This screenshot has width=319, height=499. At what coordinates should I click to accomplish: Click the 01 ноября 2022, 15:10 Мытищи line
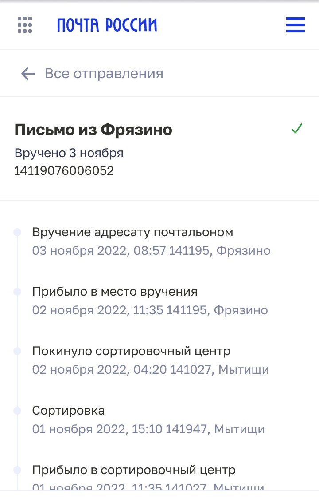148,429
